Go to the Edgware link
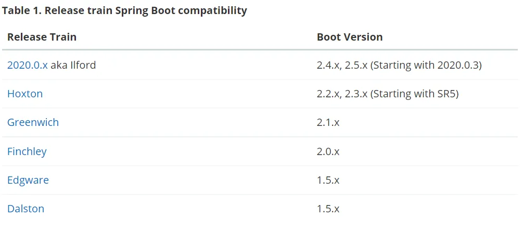This screenshot has width=524, height=230. pyautogui.click(x=28, y=180)
